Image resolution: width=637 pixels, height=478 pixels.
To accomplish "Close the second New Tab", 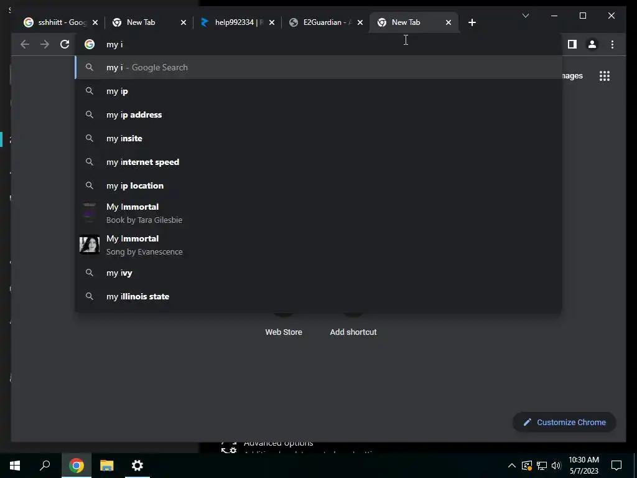I will (184, 22).
